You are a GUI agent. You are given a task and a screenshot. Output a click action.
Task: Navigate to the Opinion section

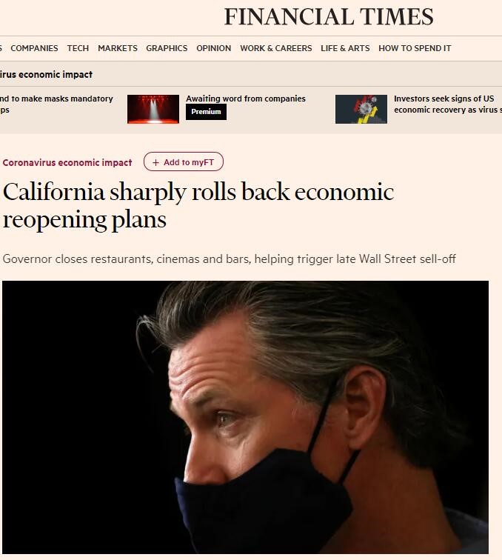click(213, 48)
